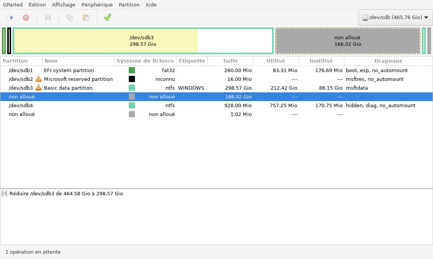Image resolution: width=433 pixels, height=259 pixels.
Task: Open the Partition menu
Action: [x=129, y=5]
